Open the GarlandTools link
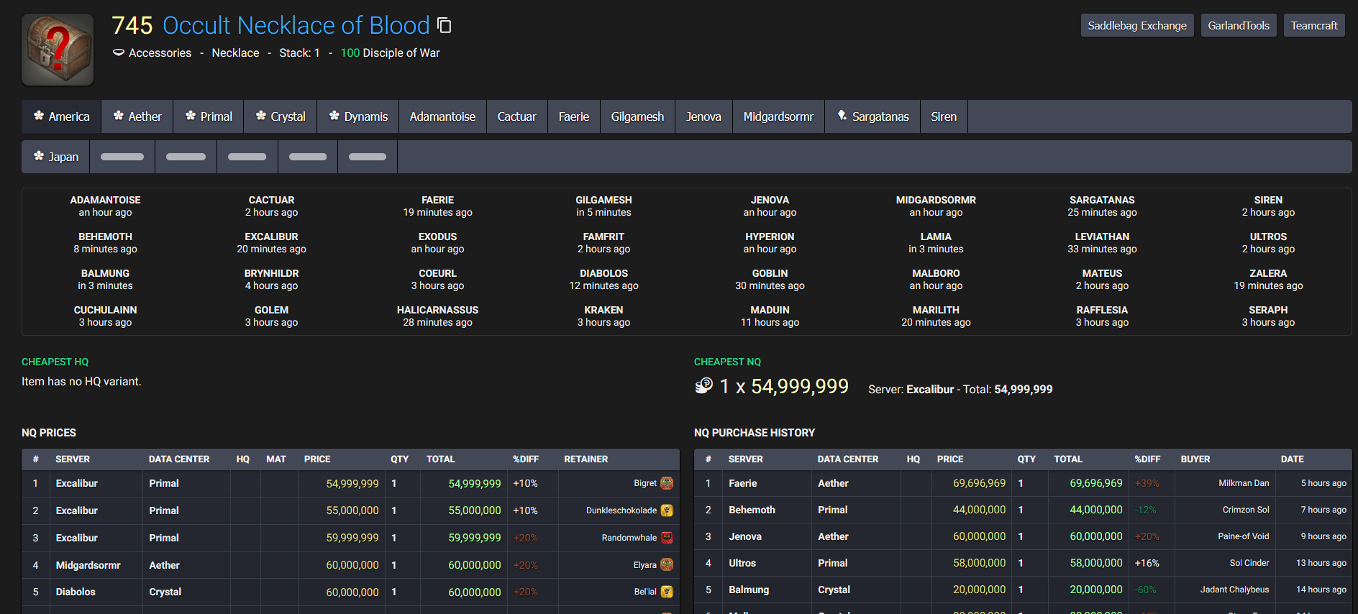Viewport: 1358px width, 614px height. [x=1239, y=25]
